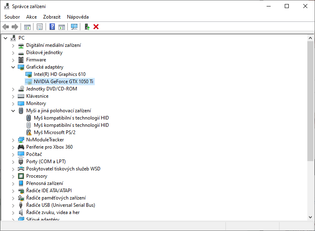Screen dimensions: 315x231
Task: Click the Monitory screen icon
Action: pos(21,103)
